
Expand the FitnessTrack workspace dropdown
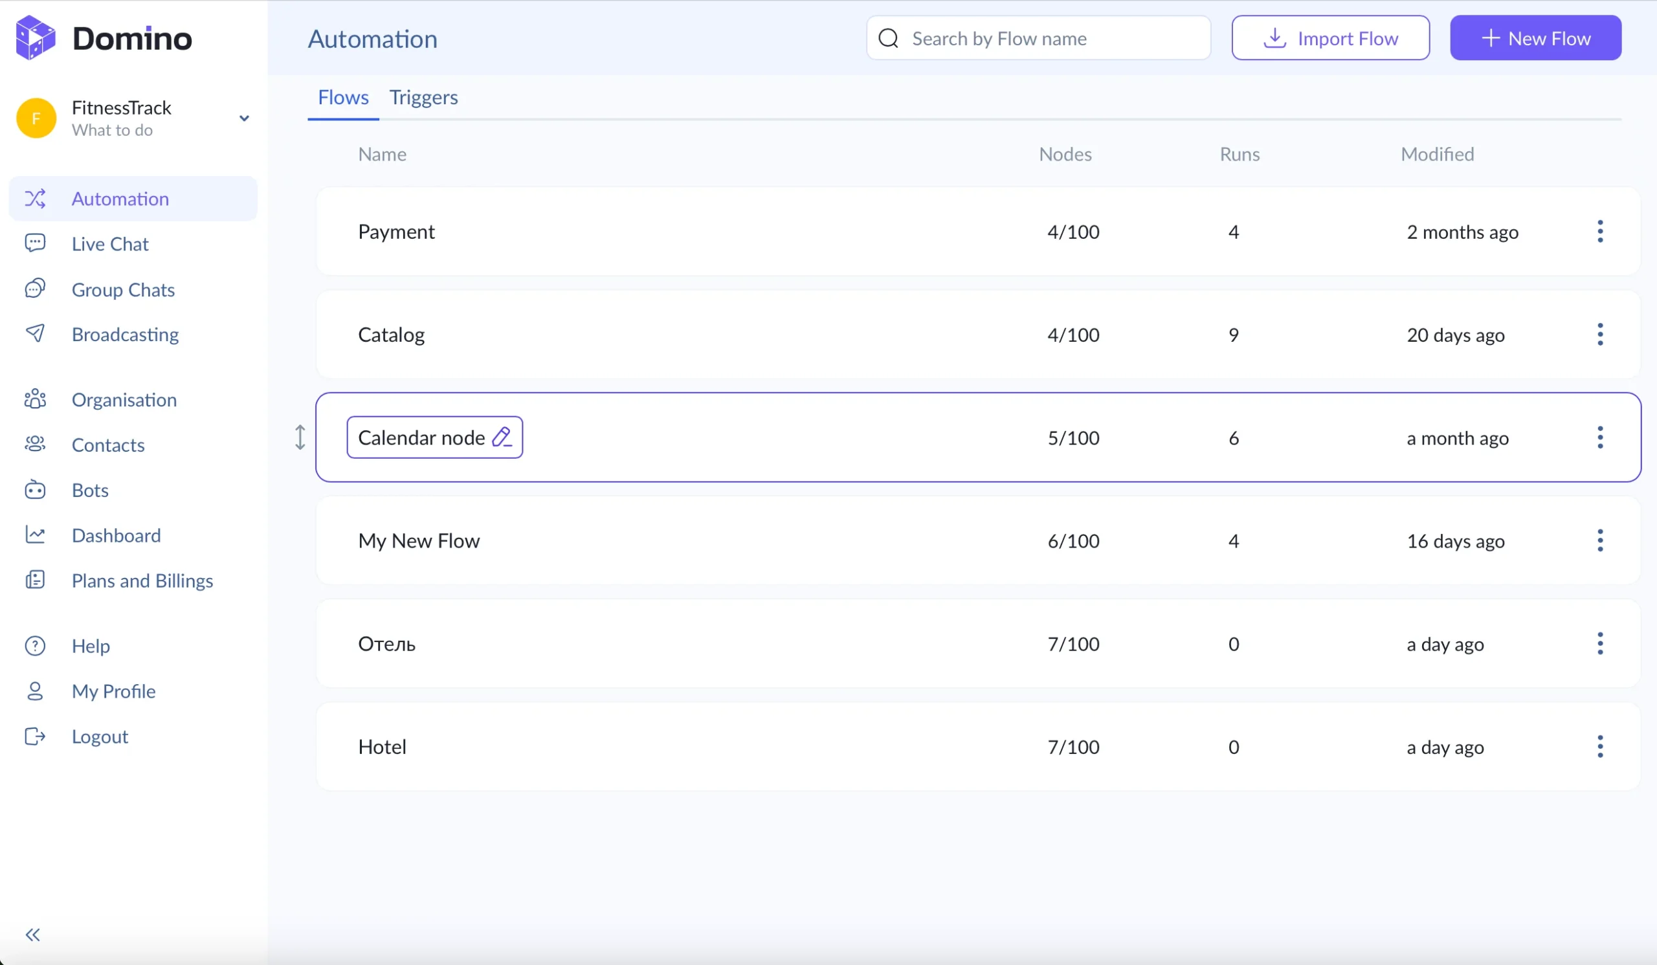[244, 118]
